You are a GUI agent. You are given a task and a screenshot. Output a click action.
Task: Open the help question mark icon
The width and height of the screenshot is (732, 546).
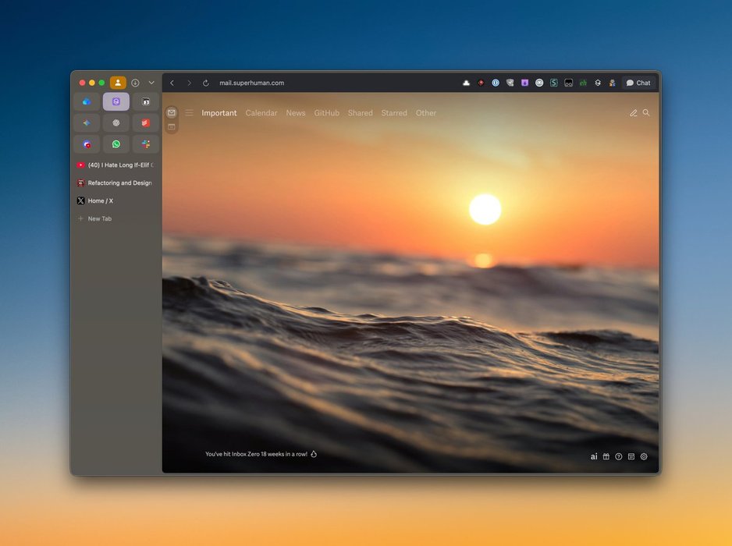click(x=619, y=457)
